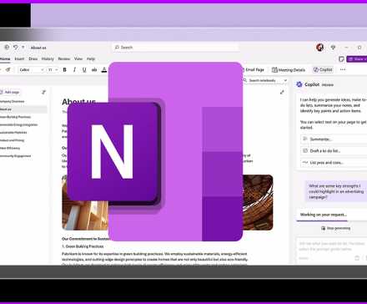Toggle Strikethrough formatting
Screen dimensions: 367x304
click(94, 69)
